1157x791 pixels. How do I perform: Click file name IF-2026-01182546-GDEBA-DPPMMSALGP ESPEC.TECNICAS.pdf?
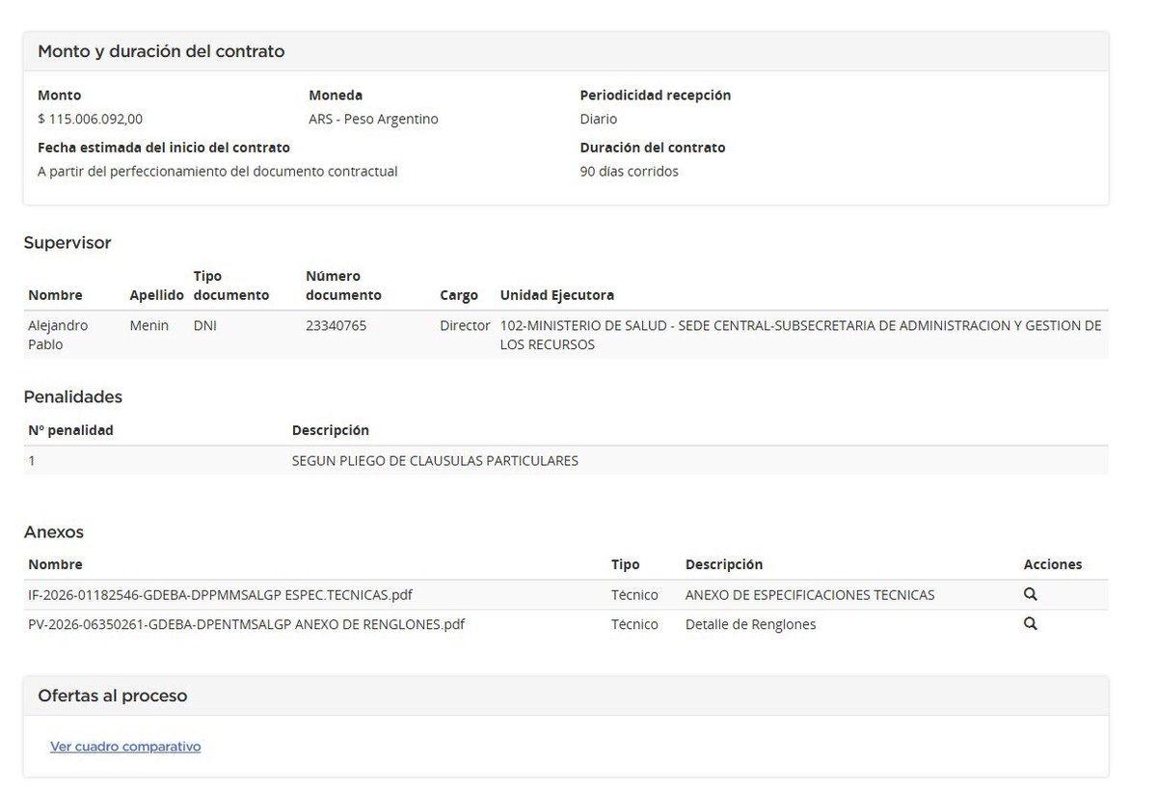(x=220, y=595)
